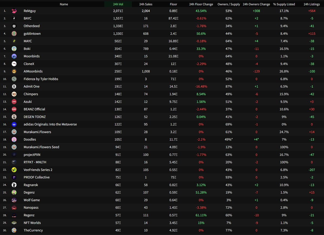Click the TheCurrency collection icon
The height and width of the screenshot is (235, 324).
[14, 230]
